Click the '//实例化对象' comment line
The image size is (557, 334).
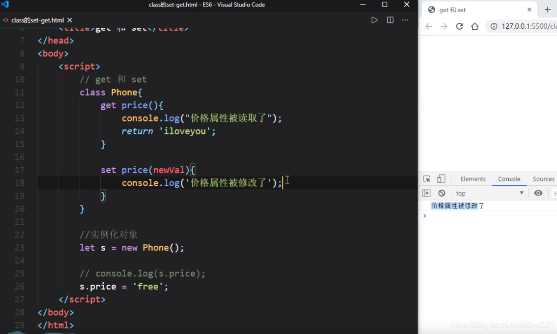click(x=109, y=235)
